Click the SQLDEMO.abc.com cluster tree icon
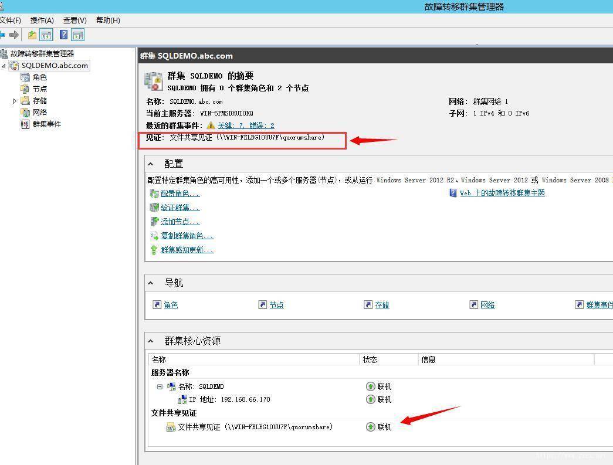This screenshot has width=613, height=465. coord(14,65)
